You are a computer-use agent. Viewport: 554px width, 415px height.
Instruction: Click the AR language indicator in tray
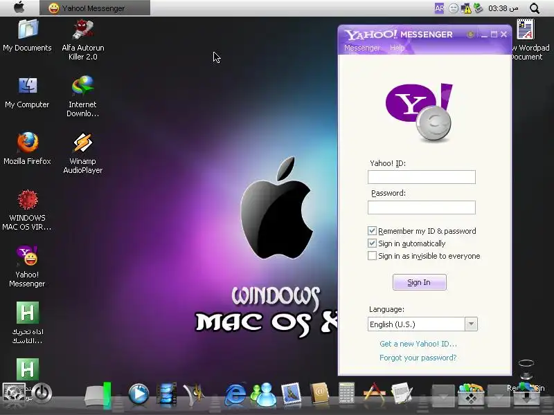click(439, 8)
